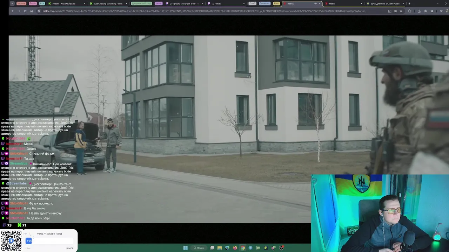Open File Explorer from taskbar
This screenshot has width=449, height=252.
pyautogui.click(x=220, y=248)
